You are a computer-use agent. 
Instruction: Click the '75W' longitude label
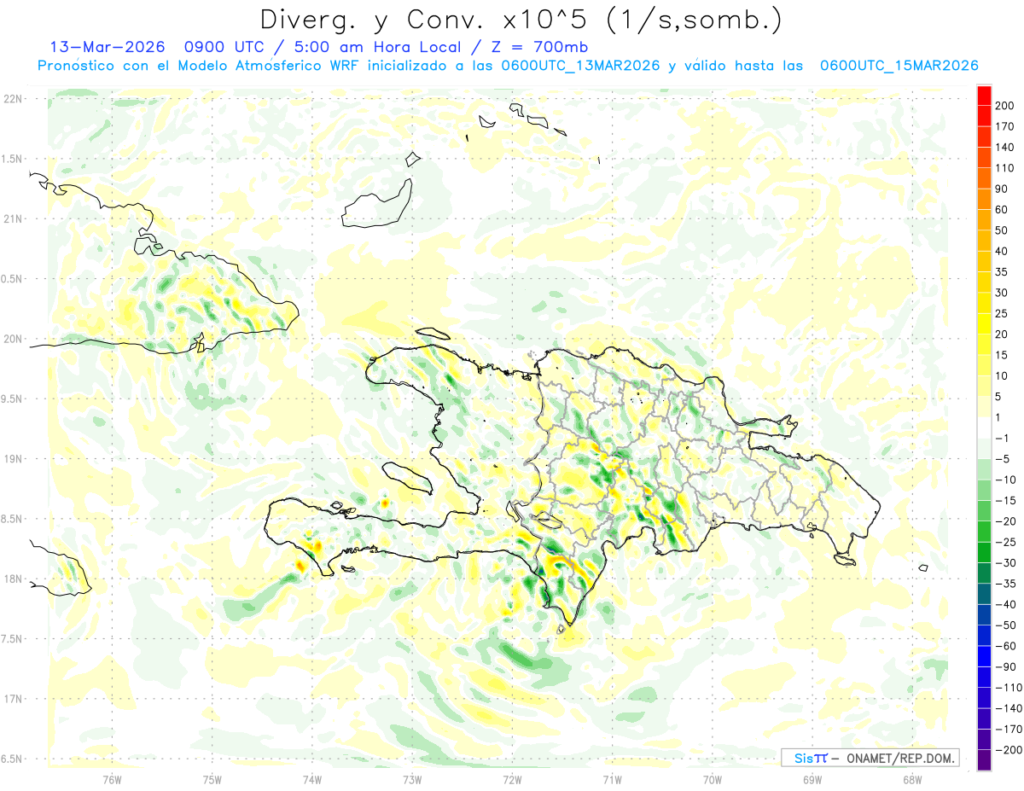pyautogui.click(x=212, y=779)
